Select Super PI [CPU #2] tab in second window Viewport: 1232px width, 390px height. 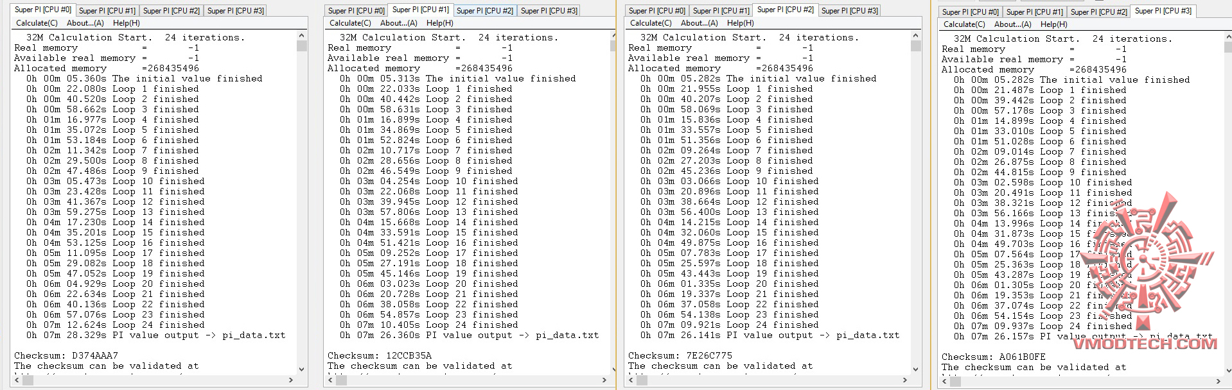coord(484,11)
